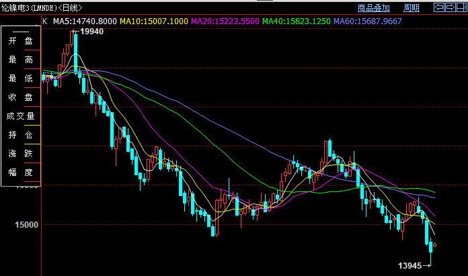
Task: Click the 19940 high price marker
Action: point(91,32)
